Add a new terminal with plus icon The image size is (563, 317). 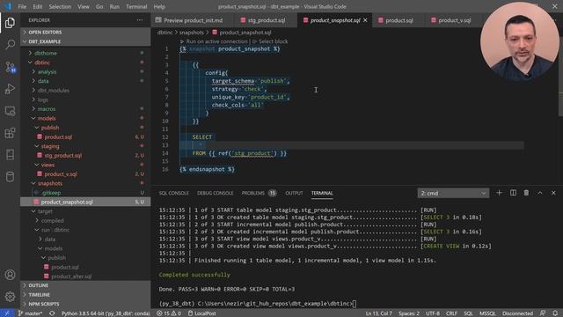(x=499, y=193)
